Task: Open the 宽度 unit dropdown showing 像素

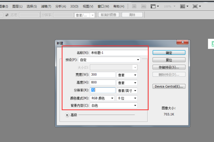Action: pyautogui.click(x=127, y=75)
